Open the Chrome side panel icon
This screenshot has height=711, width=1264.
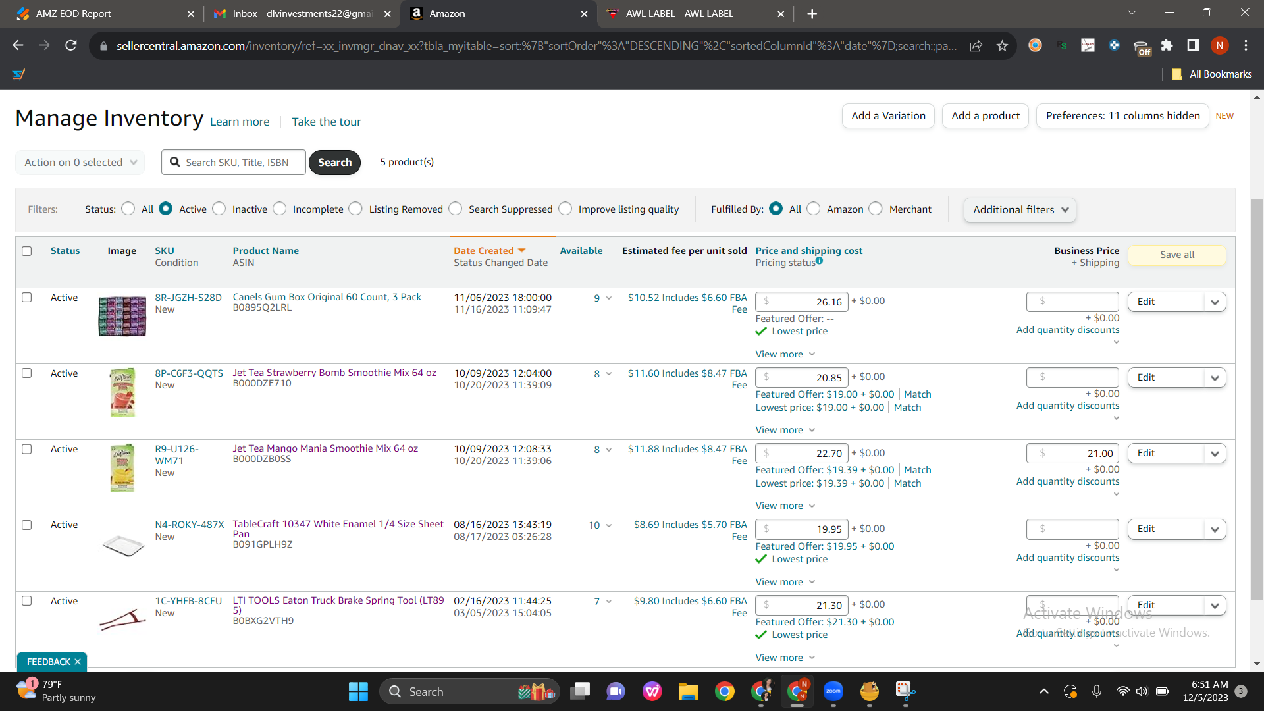(x=1193, y=45)
